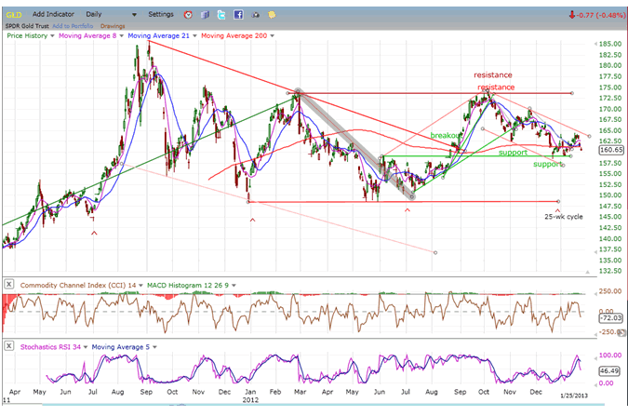Click the Add to Portfolio link
The image size is (628, 416).
point(73,25)
